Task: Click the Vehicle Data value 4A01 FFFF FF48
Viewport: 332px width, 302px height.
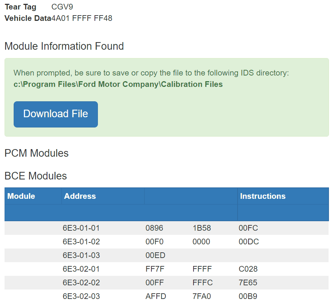Action: (x=82, y=18)
